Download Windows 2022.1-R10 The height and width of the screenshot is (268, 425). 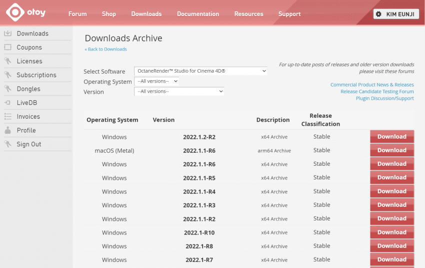(x=392, y=232)
